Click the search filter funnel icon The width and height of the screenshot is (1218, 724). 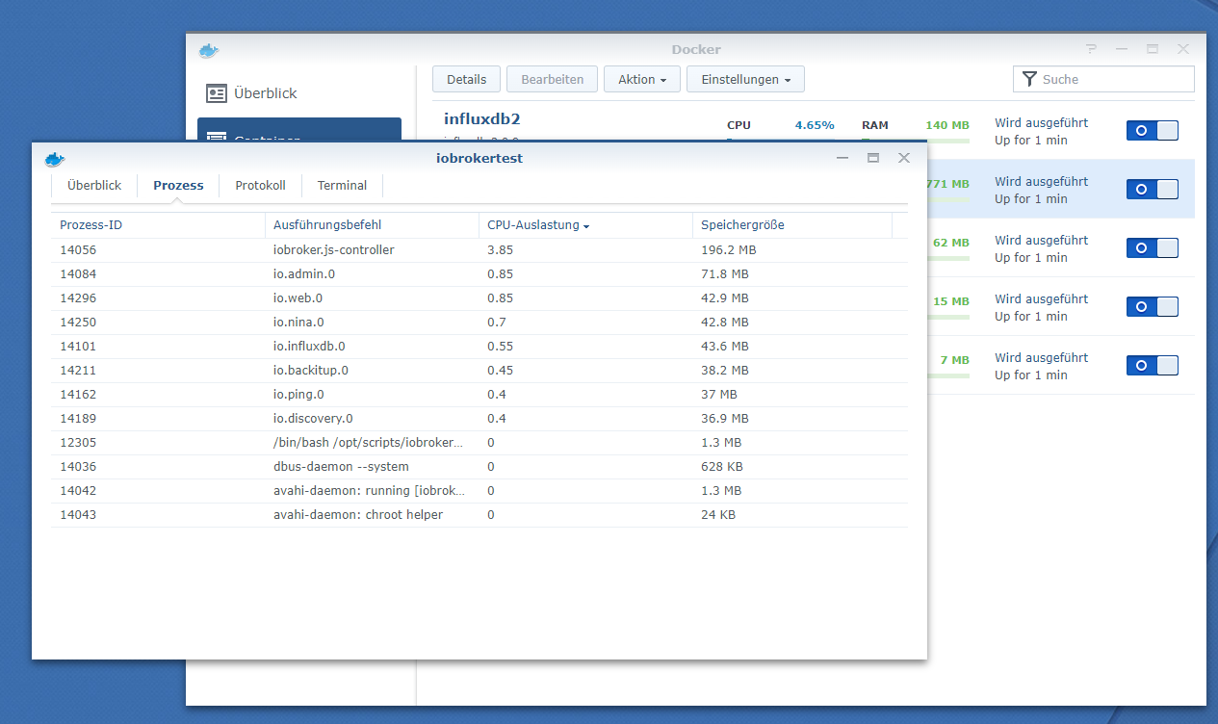pos(1029,79)
